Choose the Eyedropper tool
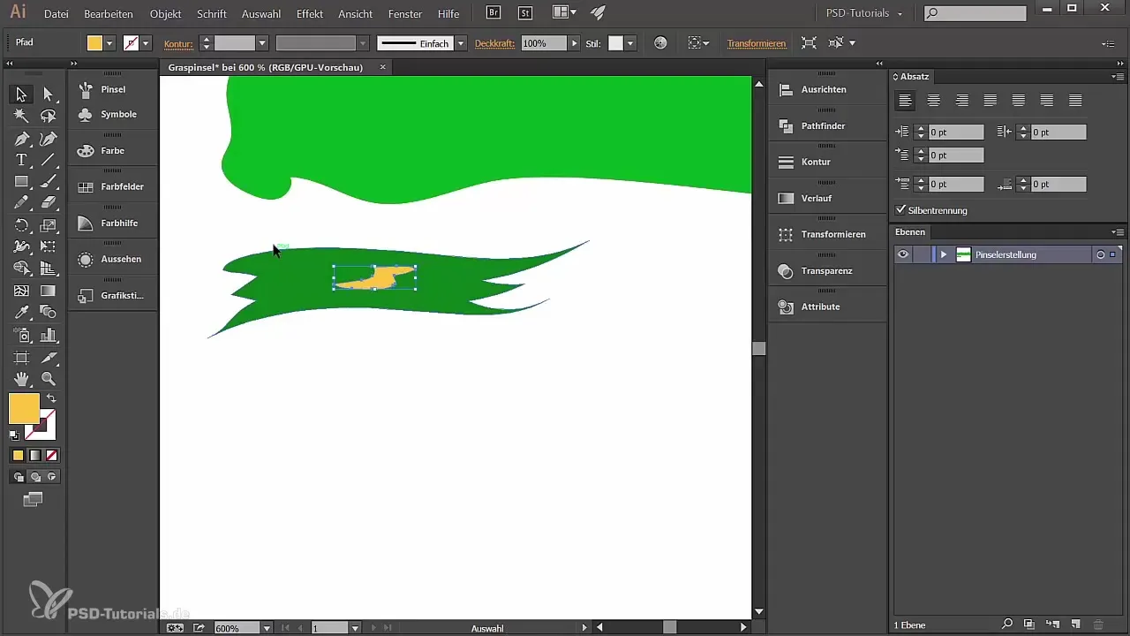Screen dimensions: 1130x636 (21, 312)
